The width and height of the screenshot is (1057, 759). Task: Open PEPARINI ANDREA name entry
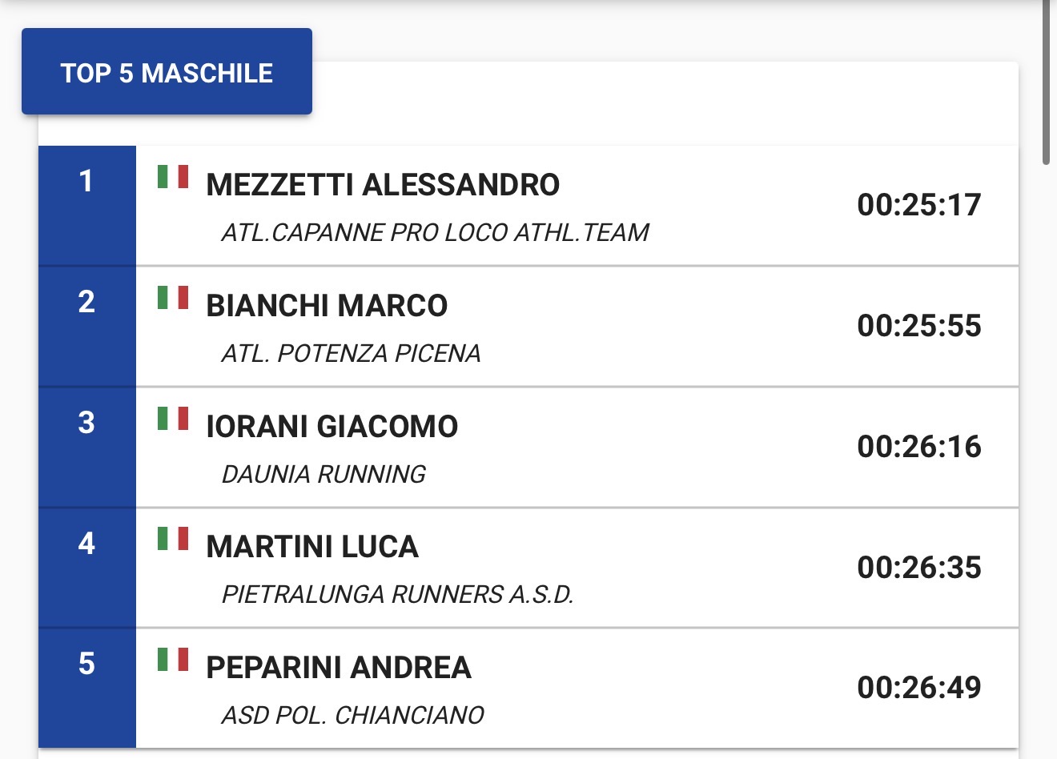[339, 668]
